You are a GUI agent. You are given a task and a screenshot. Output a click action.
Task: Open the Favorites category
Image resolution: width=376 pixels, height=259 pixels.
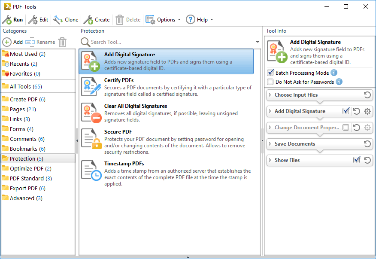click(38, 73)
